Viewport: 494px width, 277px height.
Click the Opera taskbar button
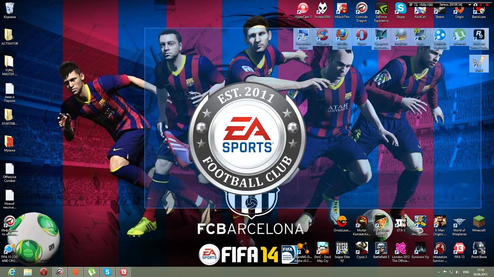point(44,272)
